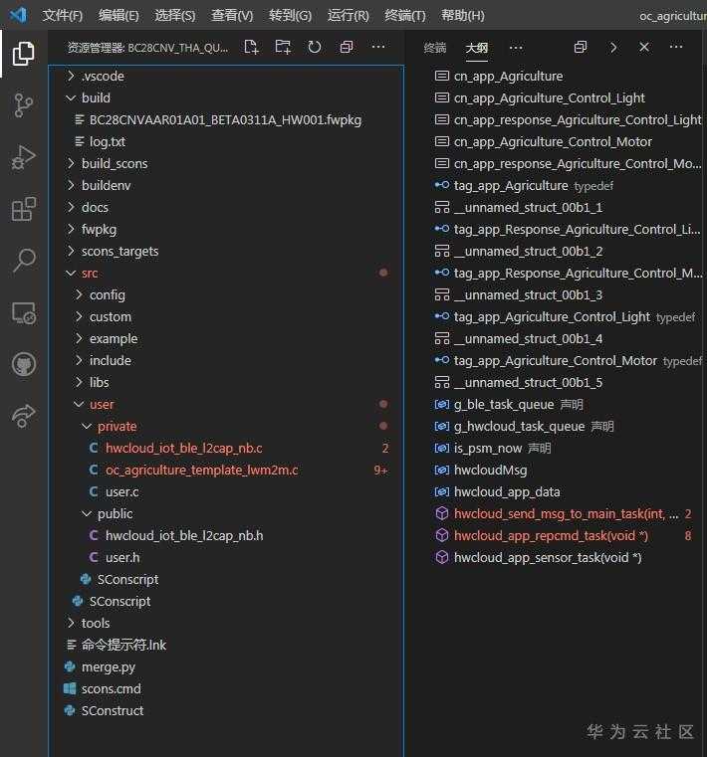Collapse all folders in explorer
The height and width of the screenshot is (757, 707).
click(347, 47)
